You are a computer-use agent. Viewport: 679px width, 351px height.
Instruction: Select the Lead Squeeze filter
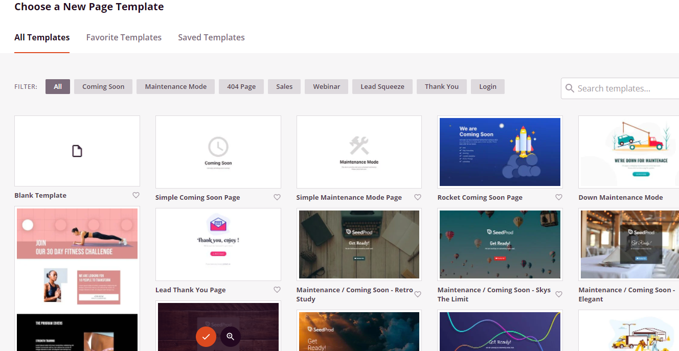point(382,86)
